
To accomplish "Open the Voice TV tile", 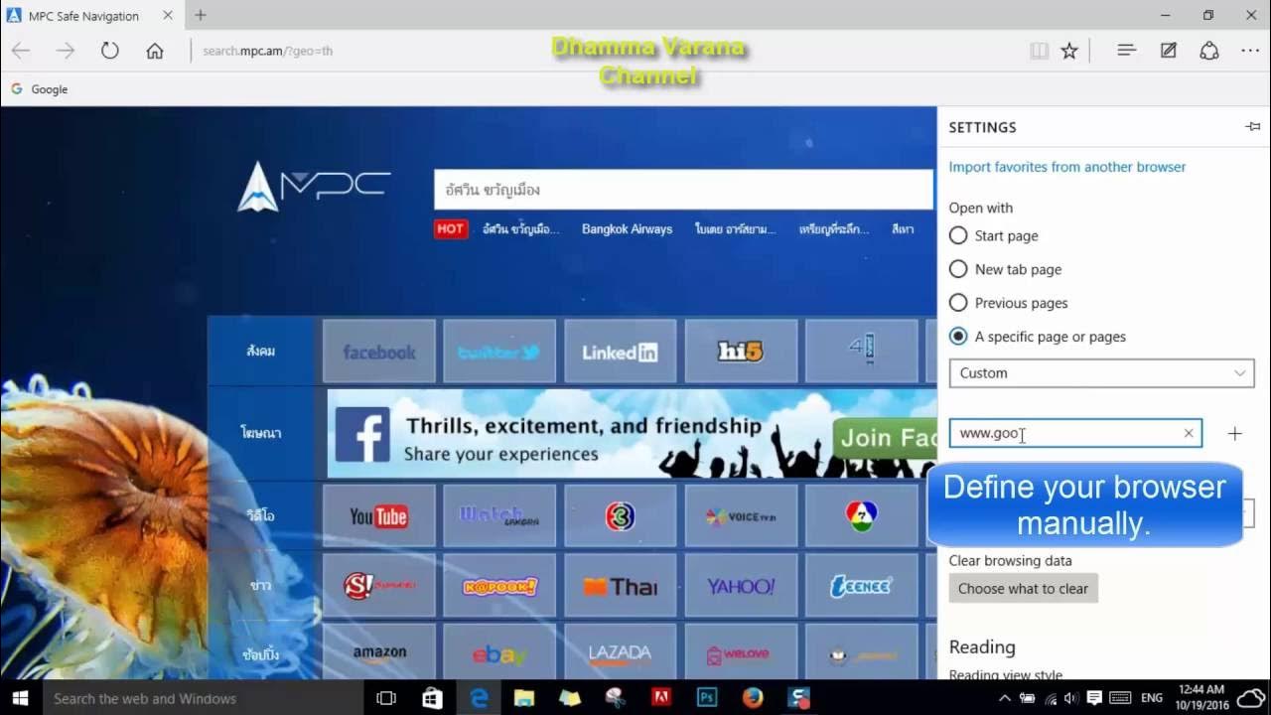I will click(741, 516).
